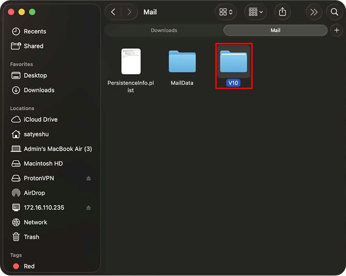Select the V10 folder icon
Image resolution: width=346 pixels, height=276 pixels.
pos(233,61)
